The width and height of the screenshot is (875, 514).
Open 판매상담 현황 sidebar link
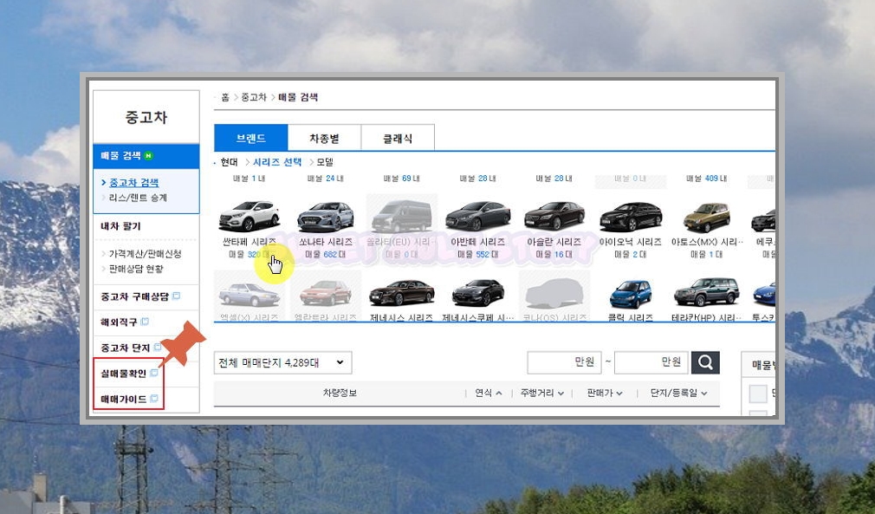click(136, 269)
